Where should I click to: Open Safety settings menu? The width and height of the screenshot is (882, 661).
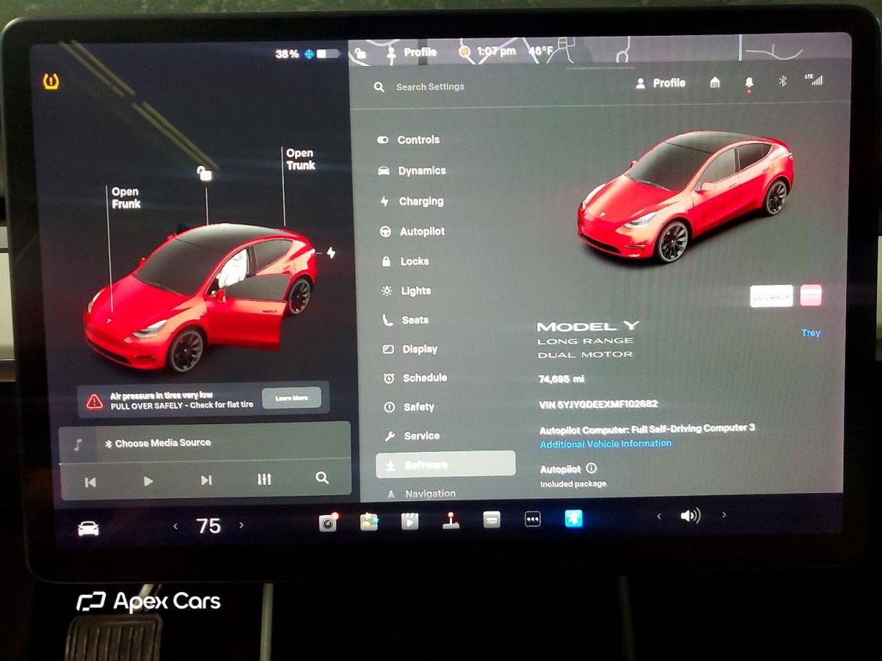[409, 407]
